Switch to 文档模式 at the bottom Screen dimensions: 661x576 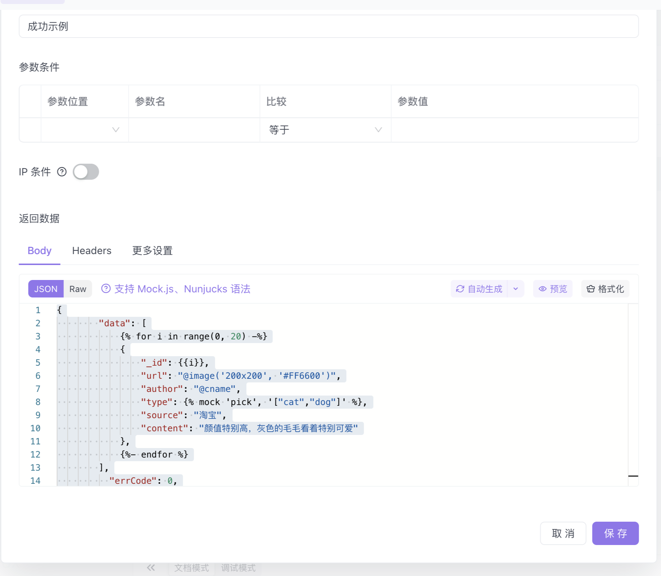pyautogui.click(x=192, y=568)
